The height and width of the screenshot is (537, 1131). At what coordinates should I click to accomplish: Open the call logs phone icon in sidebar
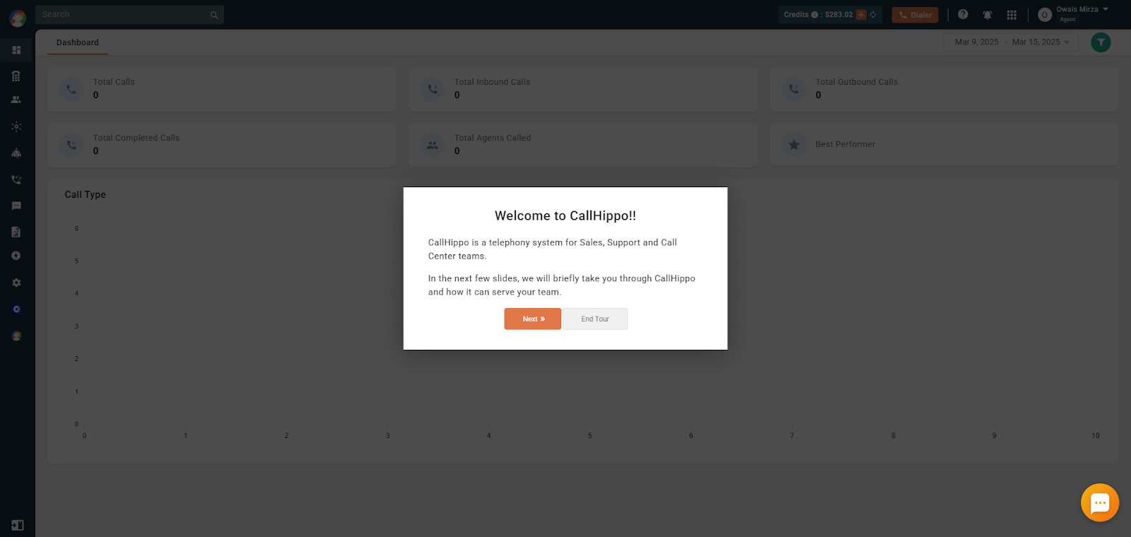click(x=16, y=179)
